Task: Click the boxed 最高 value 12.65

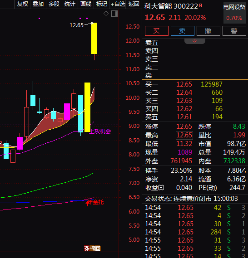Action: point(184,135)
